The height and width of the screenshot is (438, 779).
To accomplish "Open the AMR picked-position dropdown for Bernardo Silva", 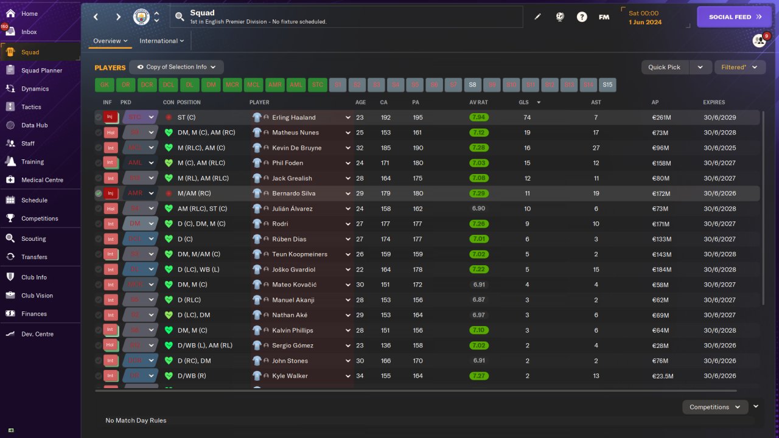I will point(140,193).
